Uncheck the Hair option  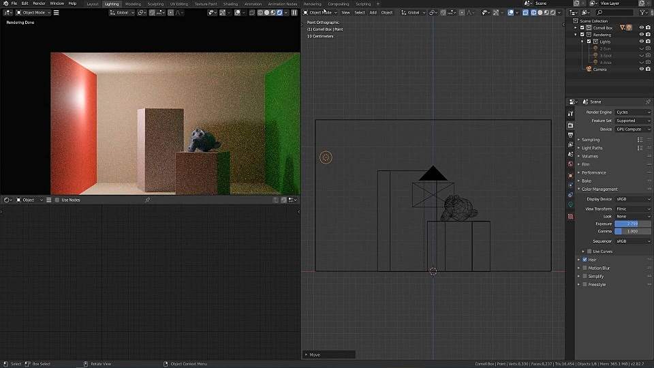pos(585,260)
